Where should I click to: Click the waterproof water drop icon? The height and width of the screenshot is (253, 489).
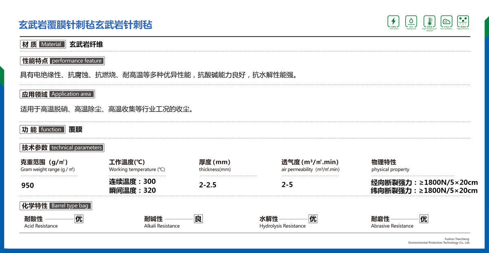[411, 21]
